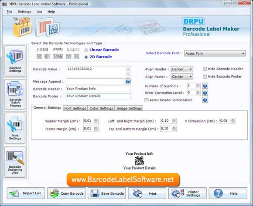
Task: Click the DRPU logo
Action: (194, 21)
